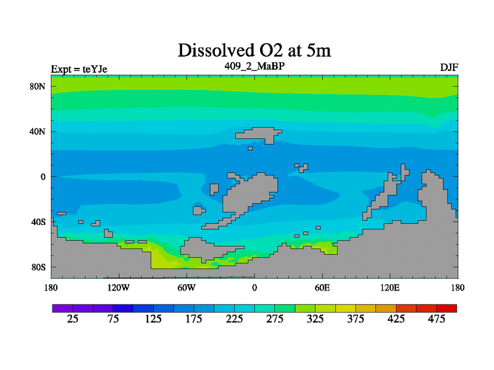Select the "Expt = teYJe" label
494x370 pixels.
(x=79, y=69)
